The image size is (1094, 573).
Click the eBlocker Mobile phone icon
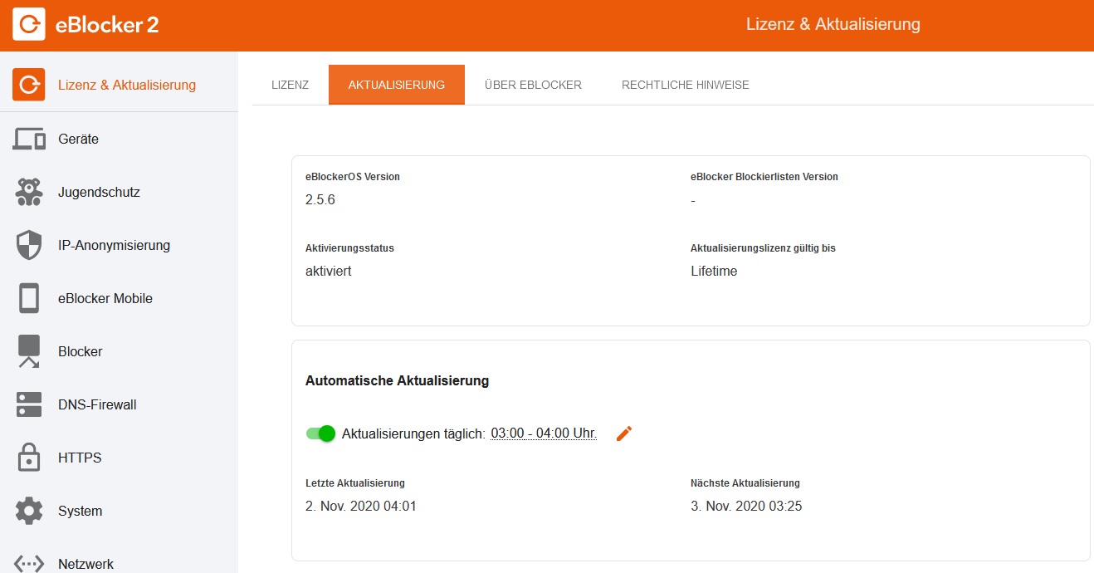point(29,298)
